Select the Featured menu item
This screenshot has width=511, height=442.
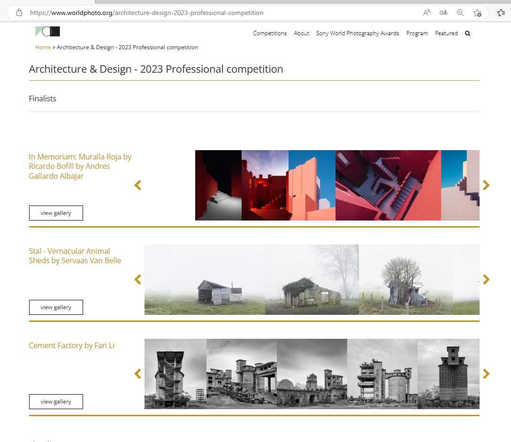pyautogui.click(x=446, y=33)
